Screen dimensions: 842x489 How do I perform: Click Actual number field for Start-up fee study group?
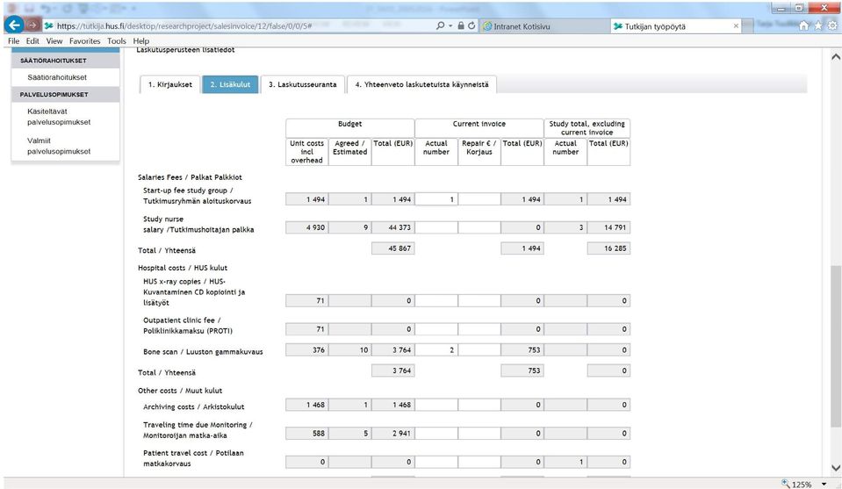(436, 199)
